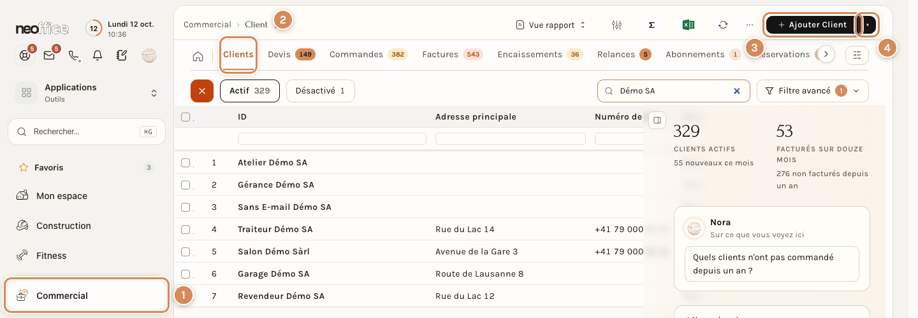Click the Adresse principale filter input

coord(511,139)
